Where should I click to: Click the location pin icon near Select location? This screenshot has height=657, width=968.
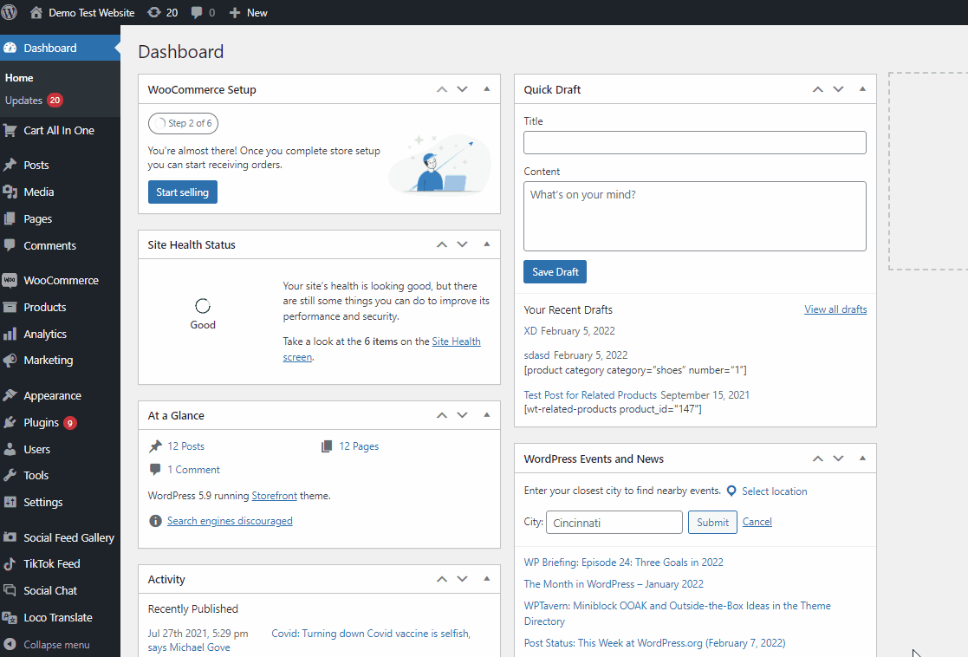pos(731,491)
